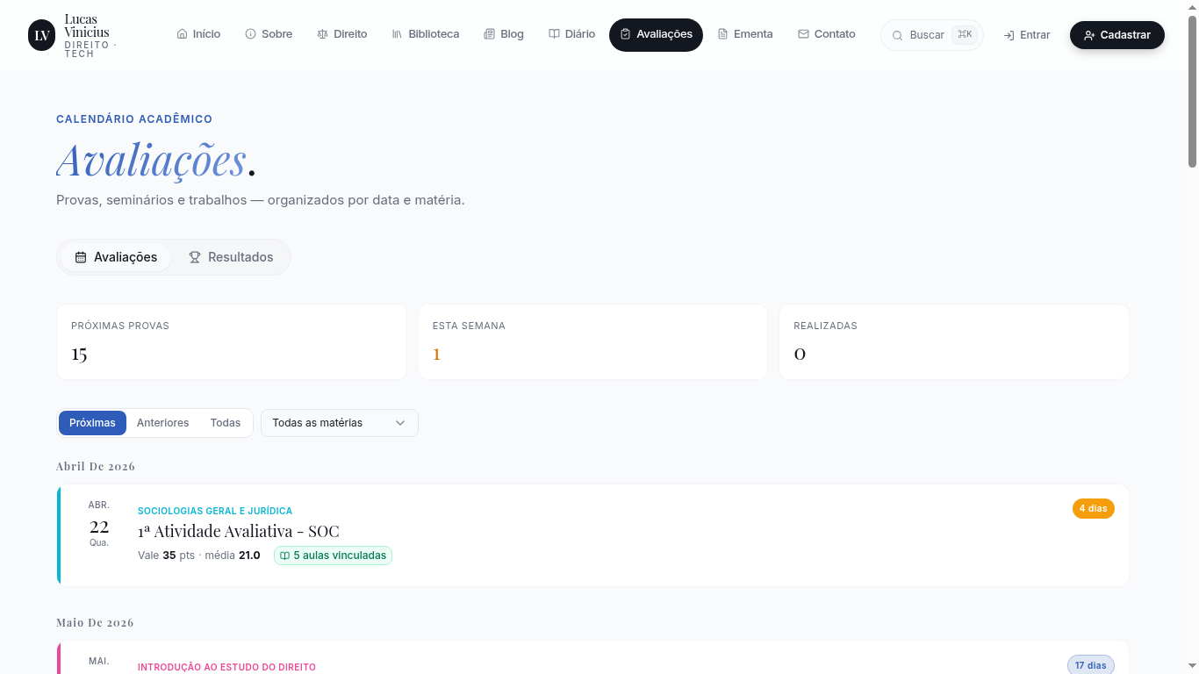Click the magnifier search icon
The height and width of the screenshot is (674, 1199).
point(897,35)
